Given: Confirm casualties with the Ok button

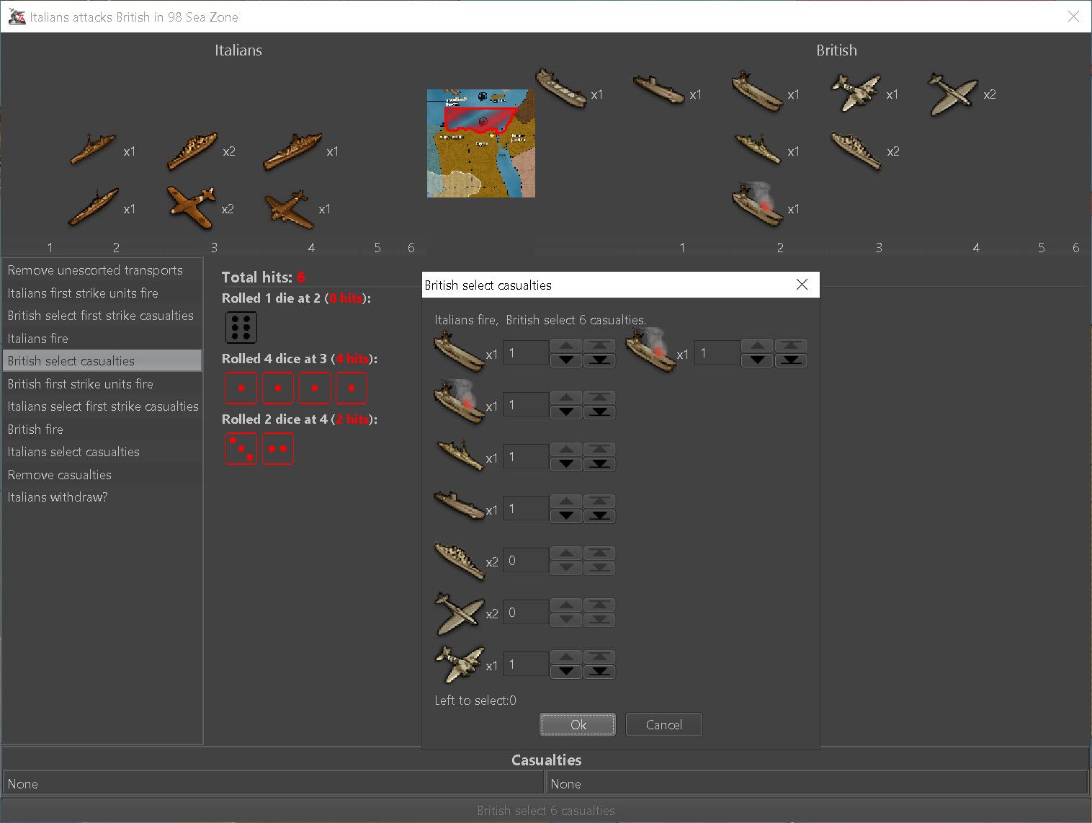Looking at the screenshot, I should tap(578, 724).
